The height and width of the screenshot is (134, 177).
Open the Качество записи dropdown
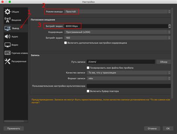(128, 73)
